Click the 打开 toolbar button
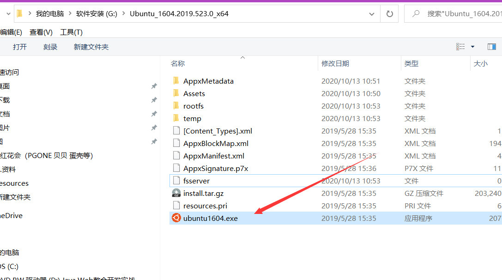This screenshot has height=280, width=502. (20, 47)
